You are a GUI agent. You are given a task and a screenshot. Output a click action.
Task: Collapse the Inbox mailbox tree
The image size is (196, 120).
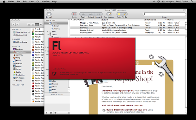[x=48, y=23]
